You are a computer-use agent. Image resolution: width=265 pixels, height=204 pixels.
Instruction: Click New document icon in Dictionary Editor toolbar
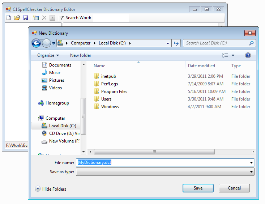(8, 18)
